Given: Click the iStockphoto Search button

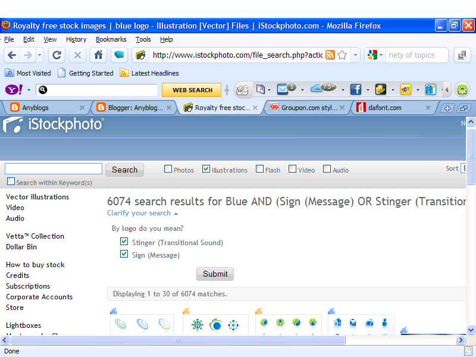Looking at the screenshot, I should pyautogui.click(x=124, y=170).
